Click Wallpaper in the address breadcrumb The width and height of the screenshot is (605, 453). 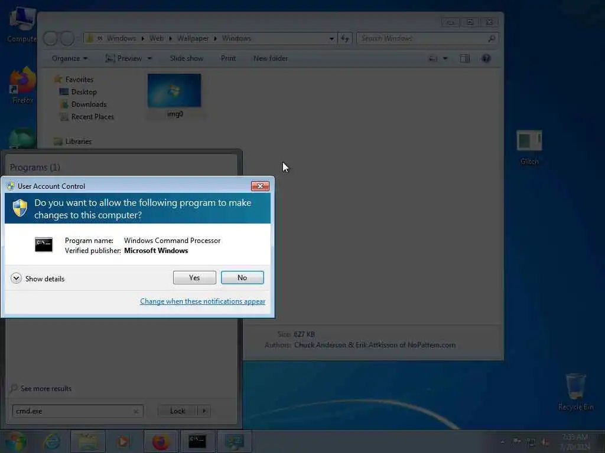click(193, 38)
